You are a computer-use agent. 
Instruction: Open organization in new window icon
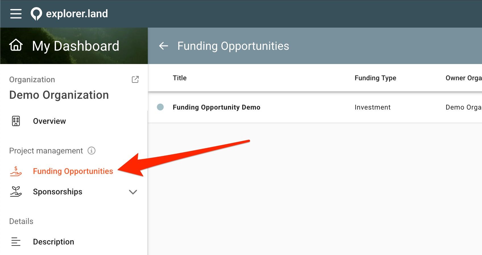point(135,79)
